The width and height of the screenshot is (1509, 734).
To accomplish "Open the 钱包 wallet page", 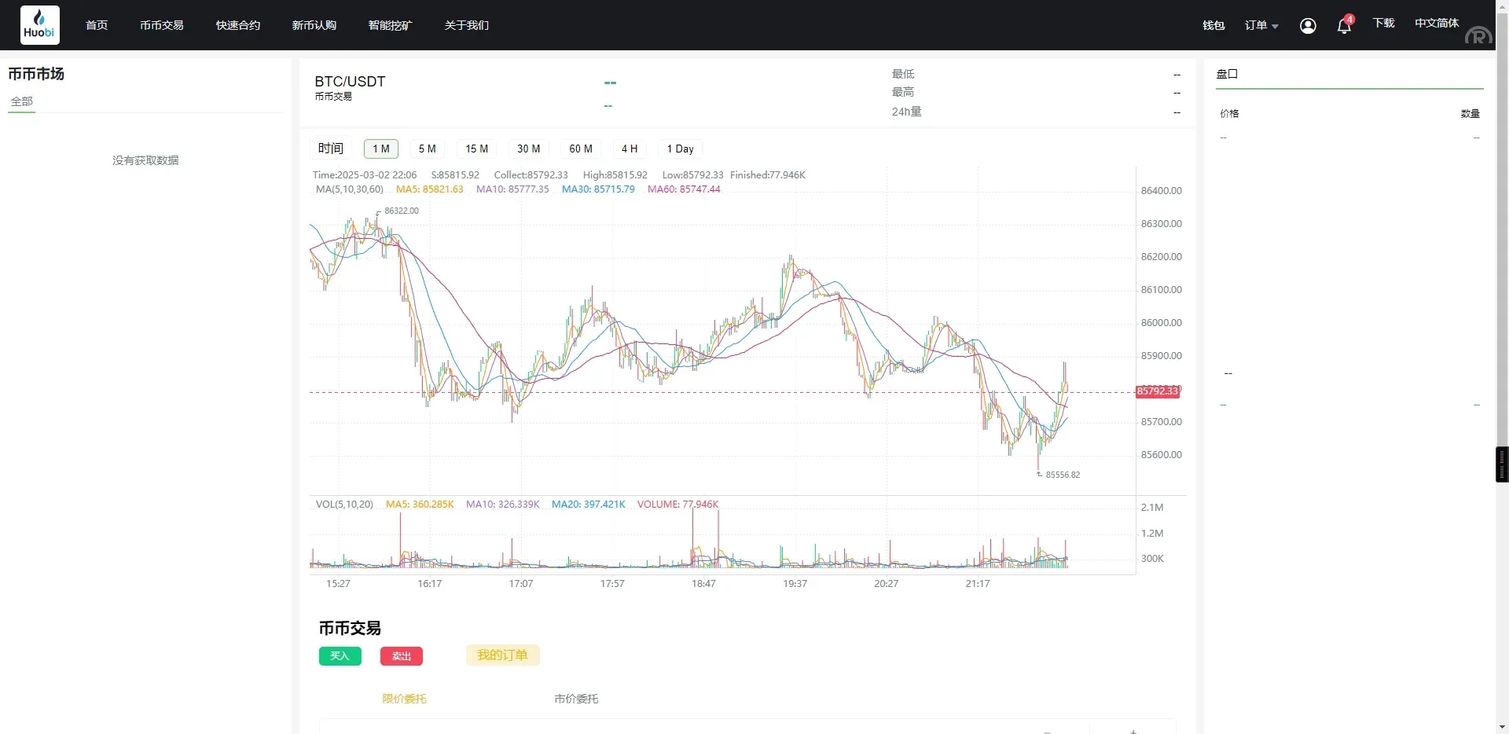I will point(1213,25).
